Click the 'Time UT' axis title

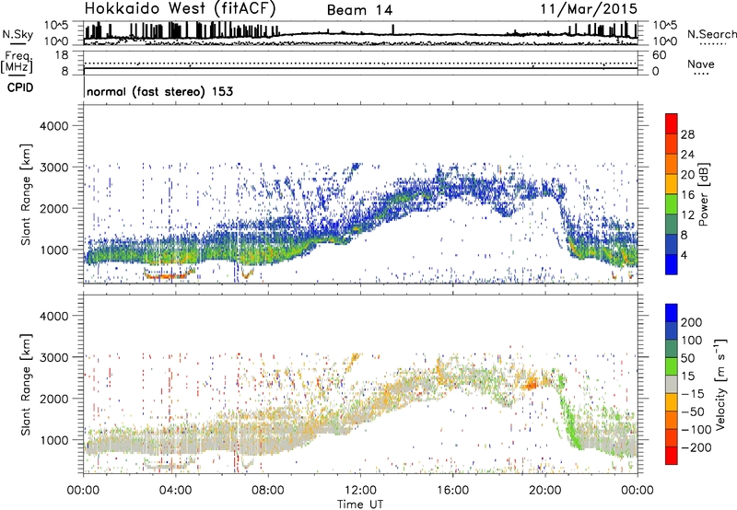coord(360,504)
